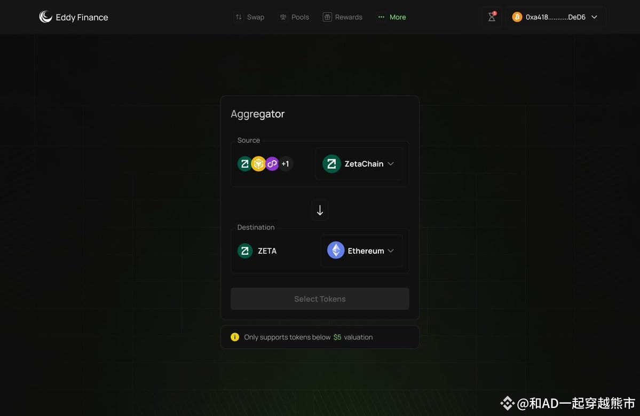Click the yellow info icon in notice
Image resolution: width=640 pixels, height=416 pixels.
[x=235, y=337]
